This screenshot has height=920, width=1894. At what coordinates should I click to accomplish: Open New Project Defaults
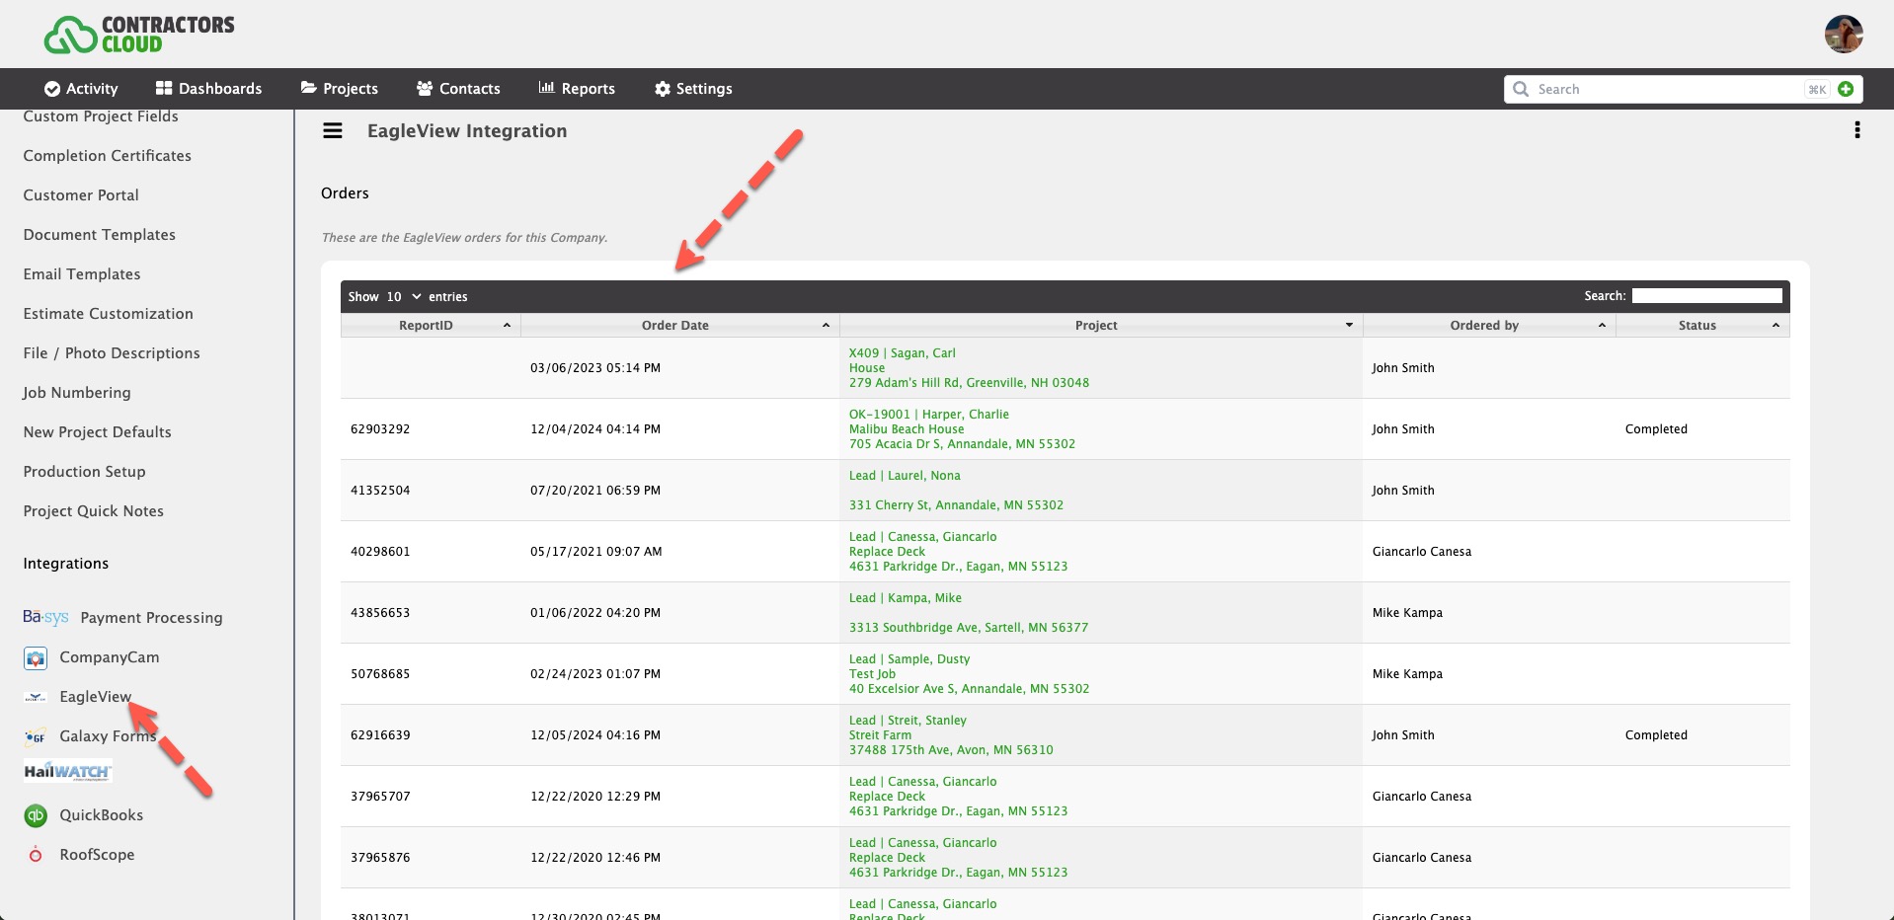[98, 432]
